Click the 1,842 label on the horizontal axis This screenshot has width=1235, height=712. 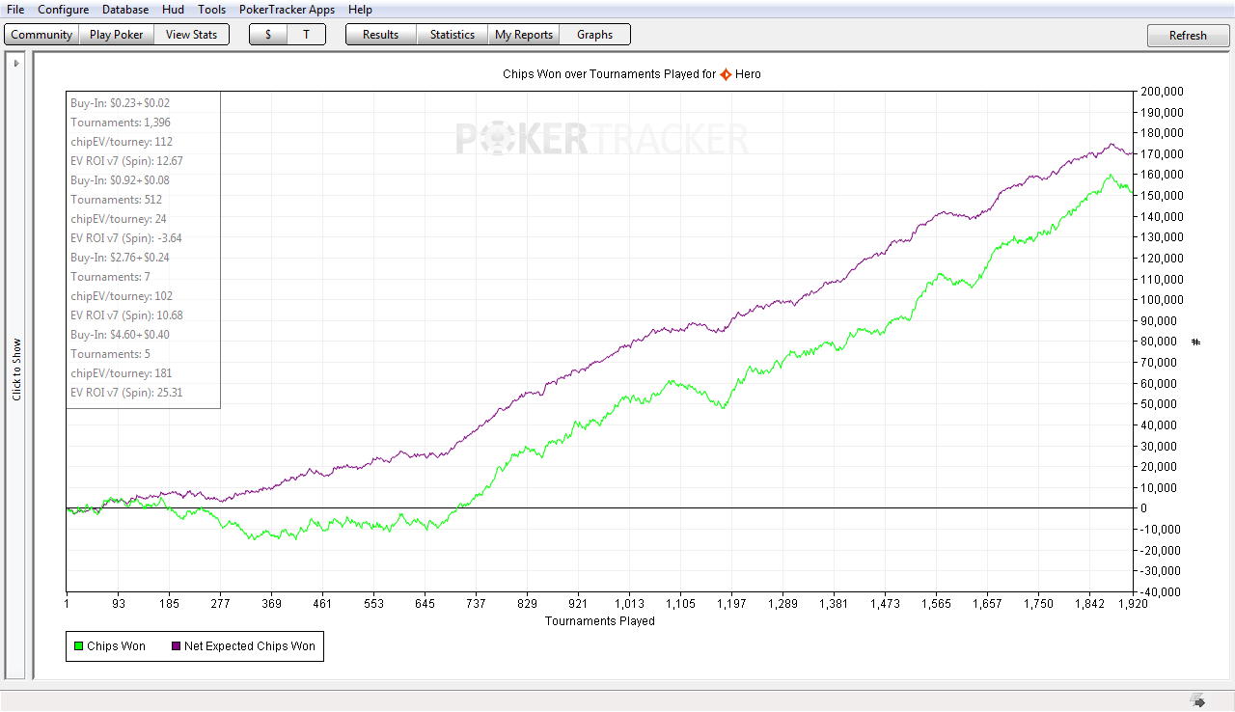[x=1089, y=604]
